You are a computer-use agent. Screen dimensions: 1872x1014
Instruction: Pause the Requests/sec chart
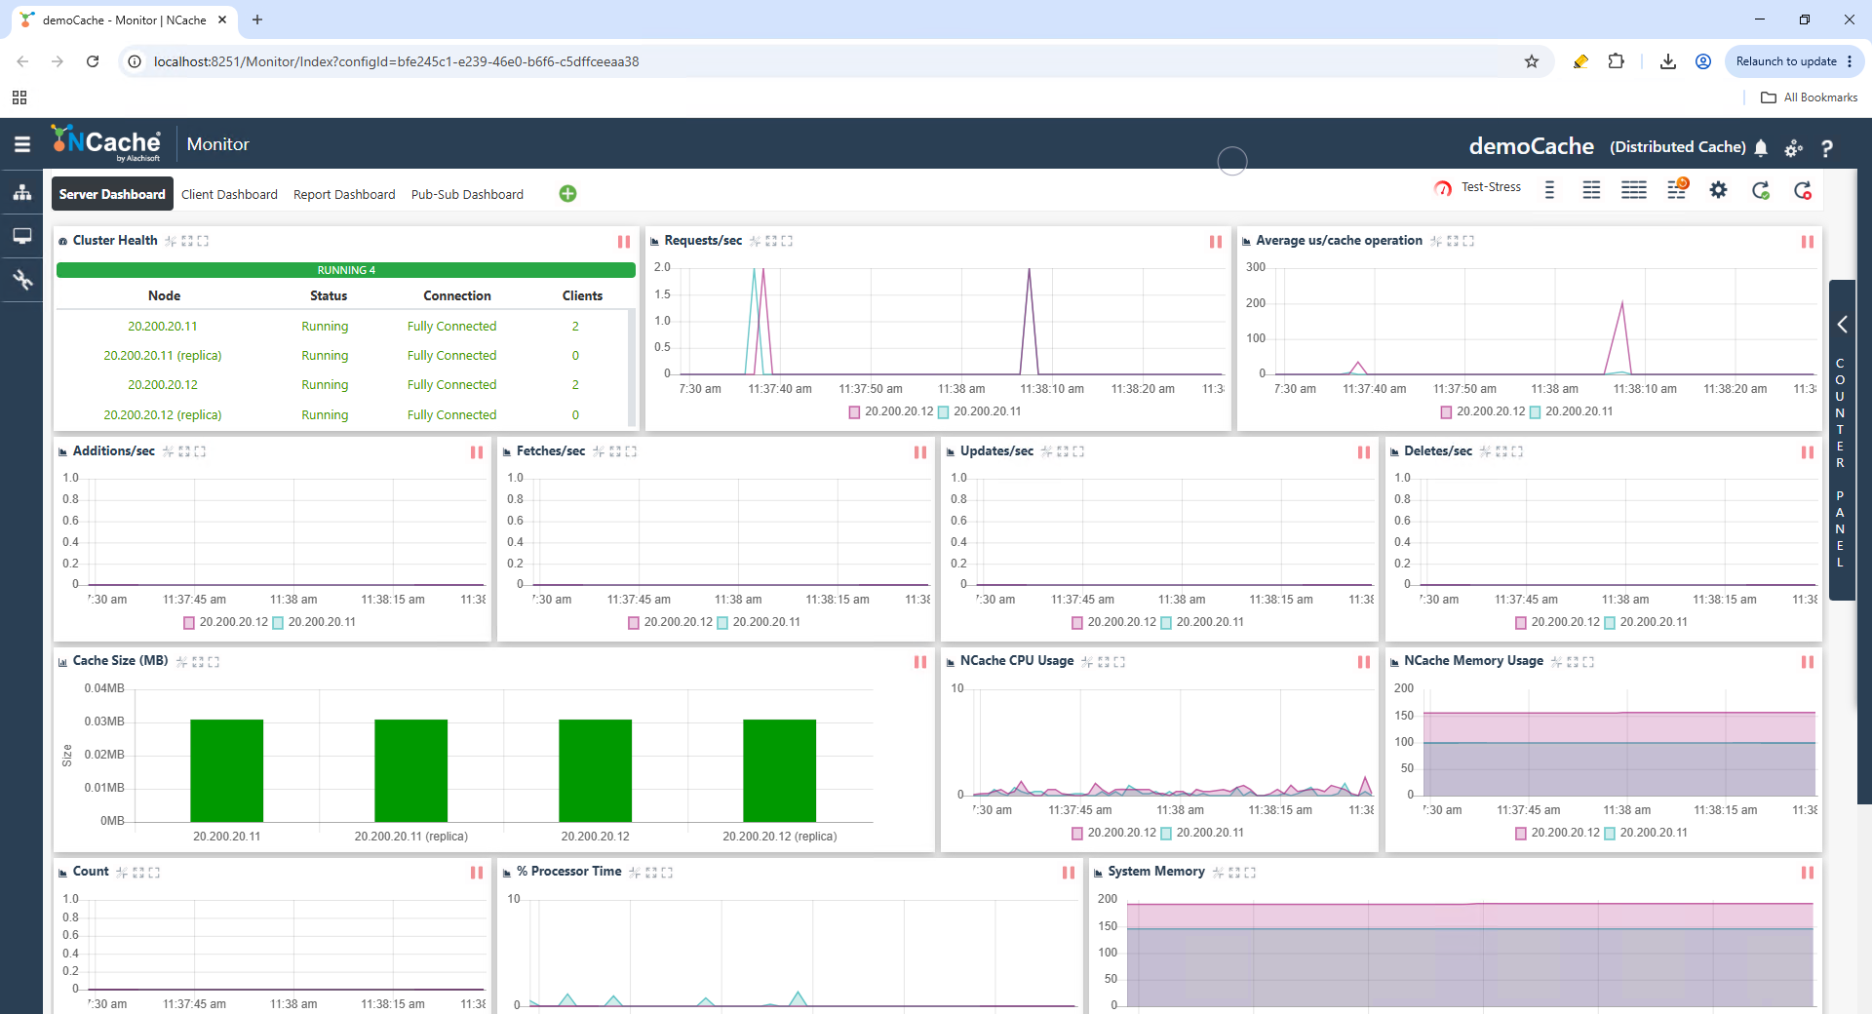(1216, 242)
